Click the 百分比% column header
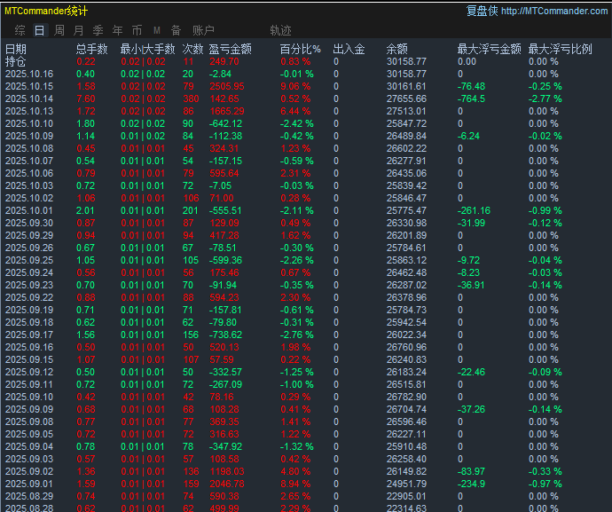 tap(300, 49)
